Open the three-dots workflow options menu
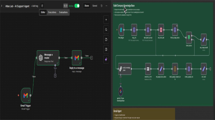Image resolution: width=215 pixels, height=120 pixels. click(106, 6)
